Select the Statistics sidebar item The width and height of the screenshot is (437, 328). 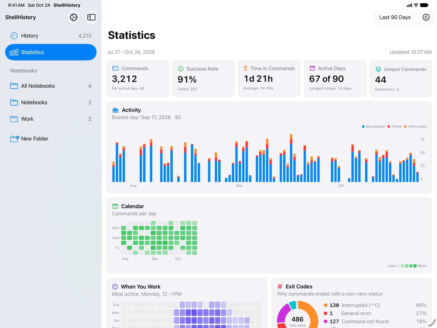coord(51,52)
